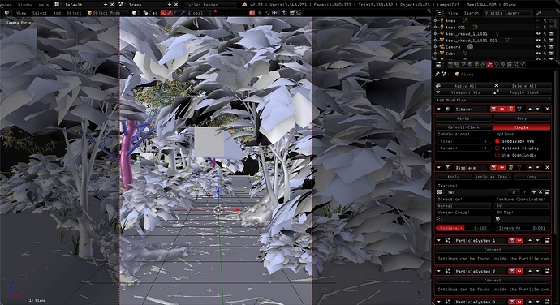Collapse the Displace modifier panel
The height and width of the screenshot is (305, 560).
(439, 167)
